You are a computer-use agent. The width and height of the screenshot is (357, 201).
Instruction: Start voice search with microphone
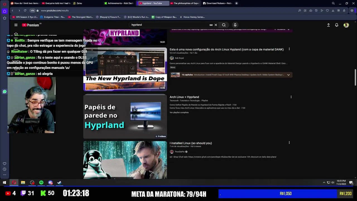(x=235, y=25)
